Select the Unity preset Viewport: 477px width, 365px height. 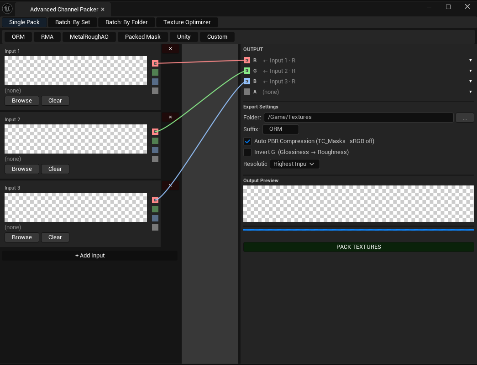(x=184, y=37)
